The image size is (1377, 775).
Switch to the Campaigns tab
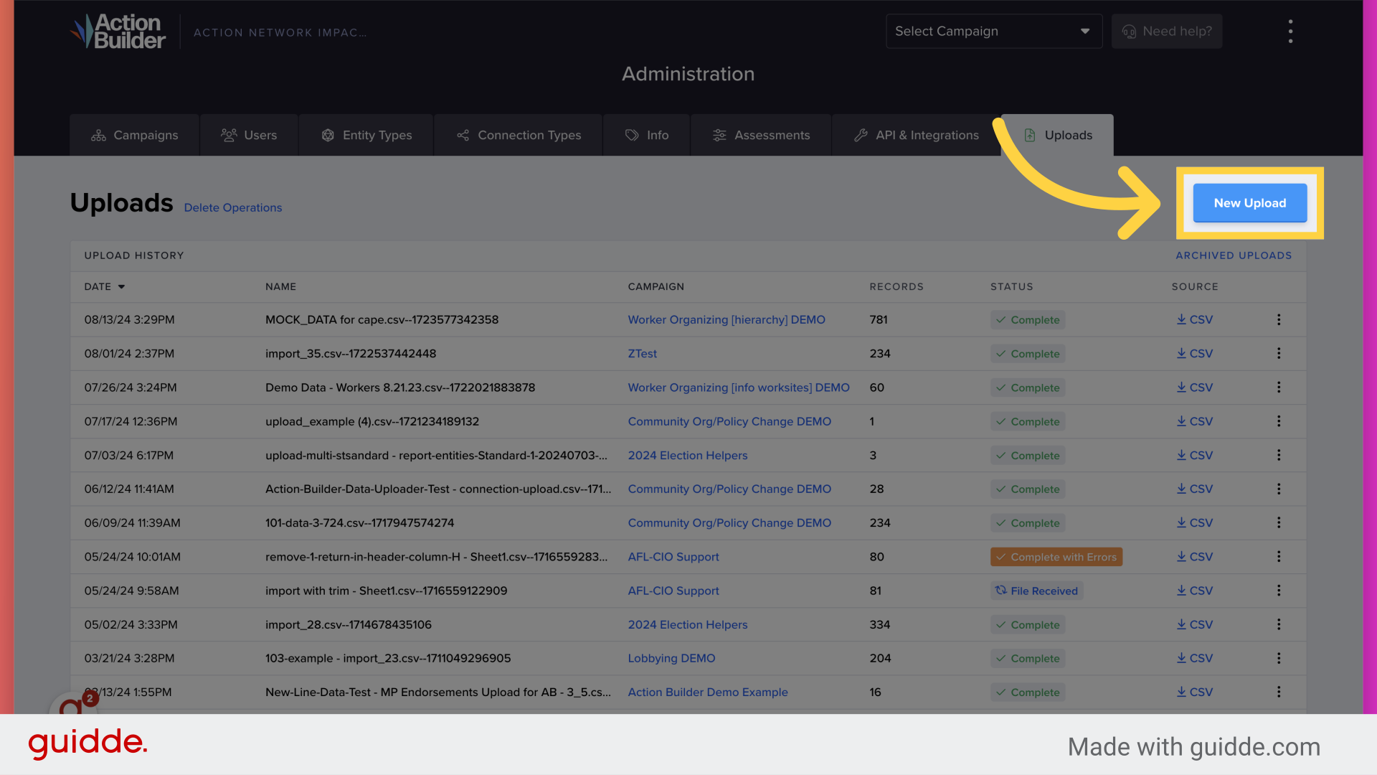click(x=135, y=135)
